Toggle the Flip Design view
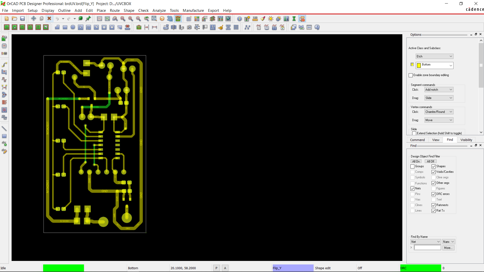The width and height of the screenshot is (484, 272). (x=178, y=19)
